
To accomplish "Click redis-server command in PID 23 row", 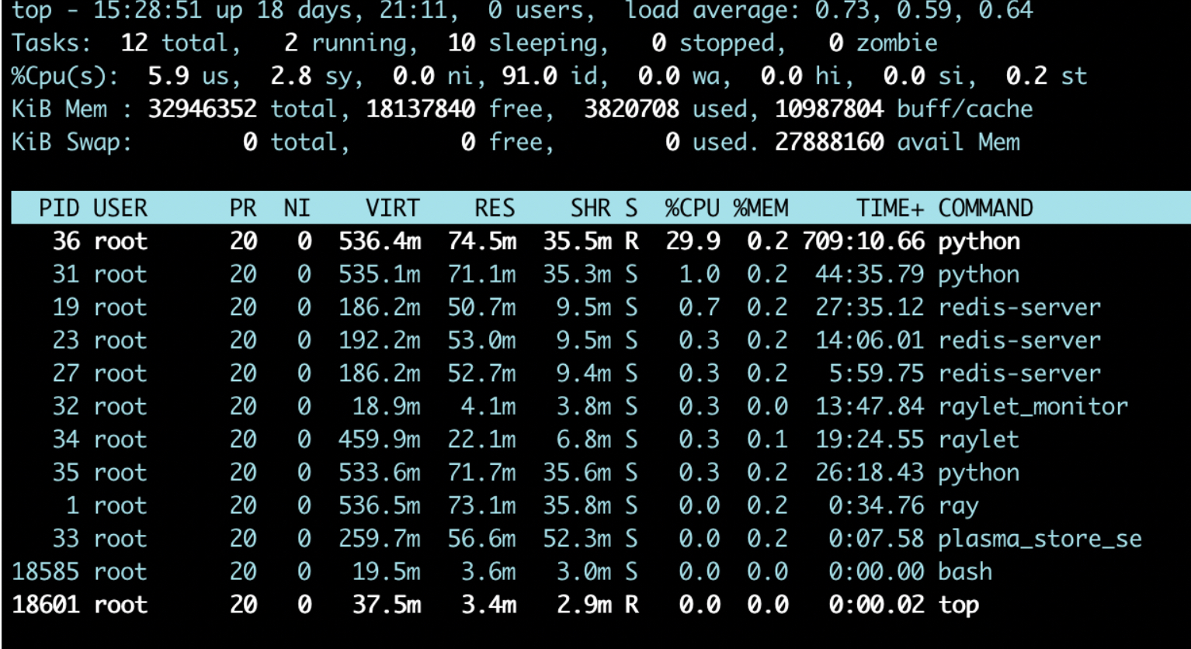I will (x=1019, y=341).
